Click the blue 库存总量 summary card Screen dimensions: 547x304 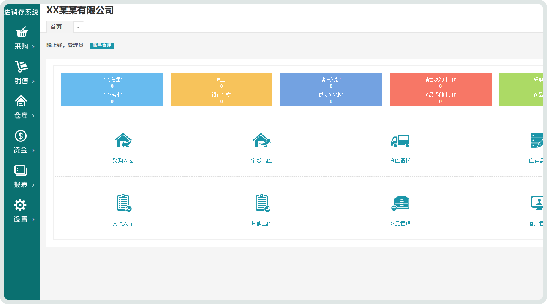(x=112, y=90)
